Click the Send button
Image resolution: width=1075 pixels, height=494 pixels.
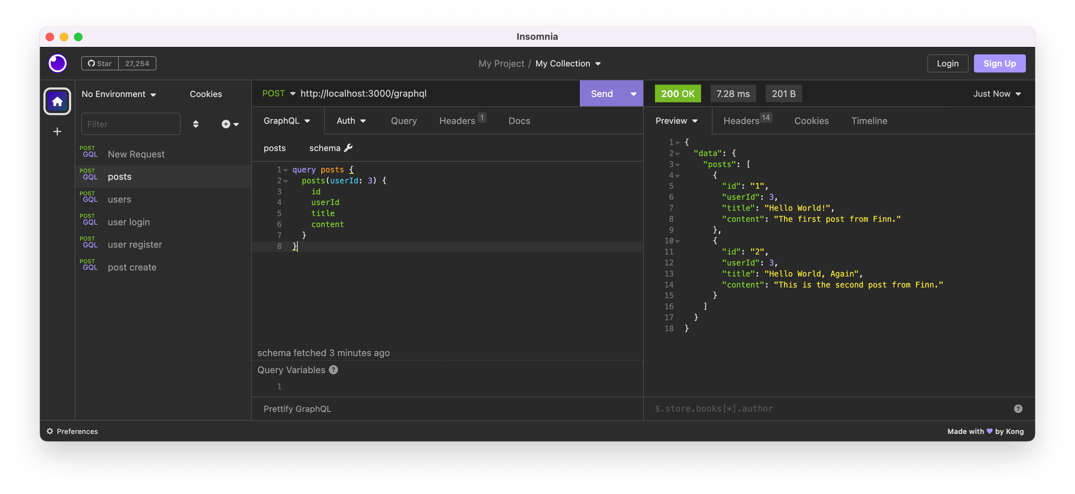(602, 94)
